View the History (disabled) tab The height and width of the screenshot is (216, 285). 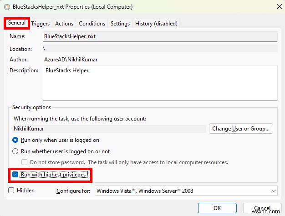click(x=156, y=24)
